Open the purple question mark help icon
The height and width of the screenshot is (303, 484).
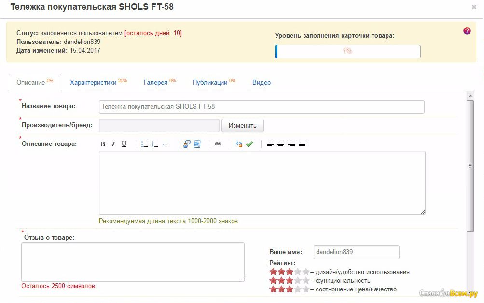point(467,30)
